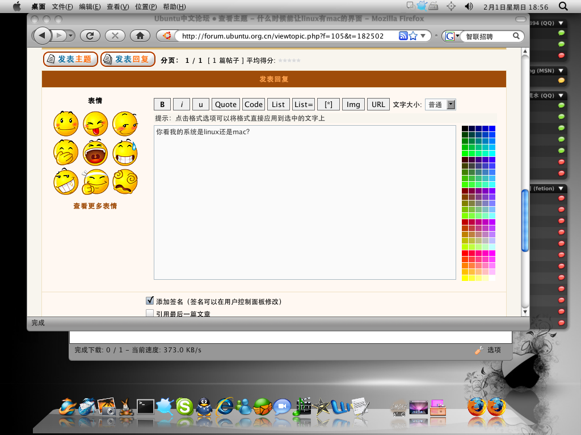Open the Google search engine dropdown
The image size is (581, 435).
pyautogui.click(x=458, y=36)
